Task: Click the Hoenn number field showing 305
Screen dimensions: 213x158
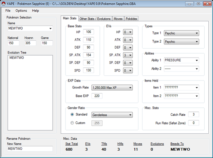Action: pyautogui.click(x=30, y=43)
